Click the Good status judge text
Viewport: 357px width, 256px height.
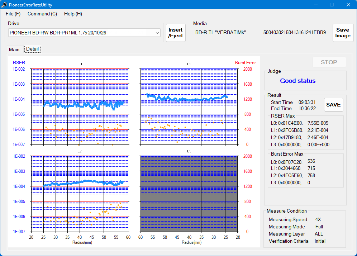297,81
